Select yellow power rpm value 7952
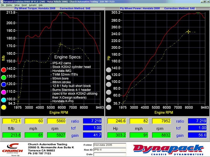This screenshot has height=157, width=210. 161,121
